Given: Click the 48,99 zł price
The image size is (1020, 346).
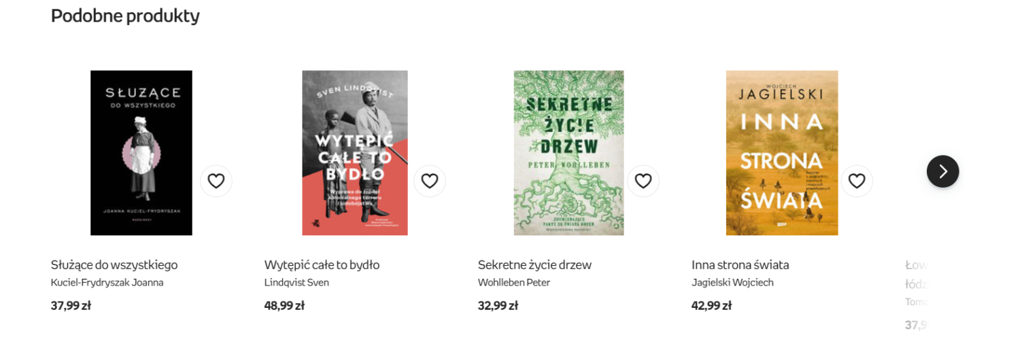Looking at the screenshot, I should 284,306.
